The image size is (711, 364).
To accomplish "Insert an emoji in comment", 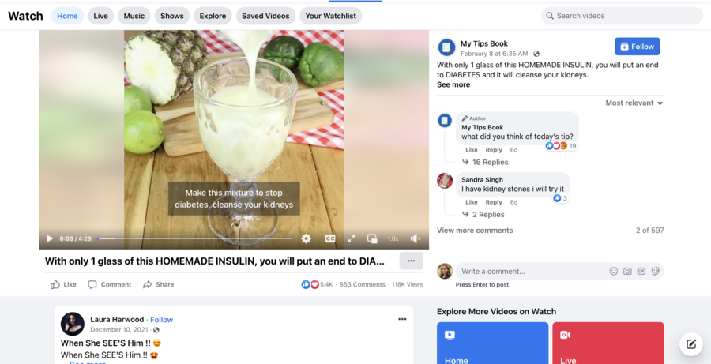I will pos(614,271).
